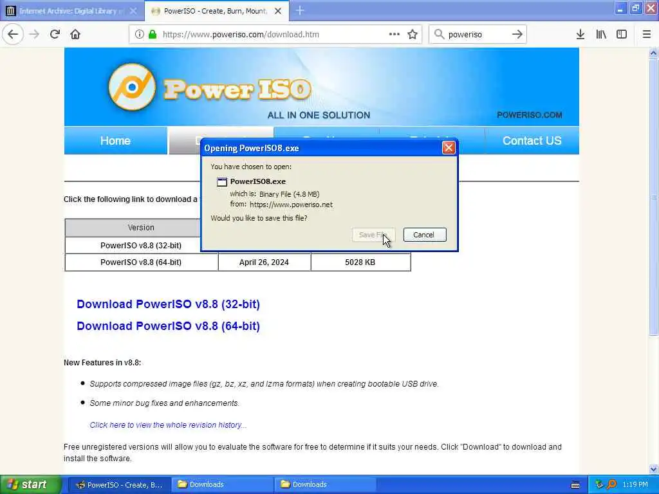The height and width of the screenshot is (494, 659).
Task: Open page actions three-dots menu
Action: click(x=394, y=34)
